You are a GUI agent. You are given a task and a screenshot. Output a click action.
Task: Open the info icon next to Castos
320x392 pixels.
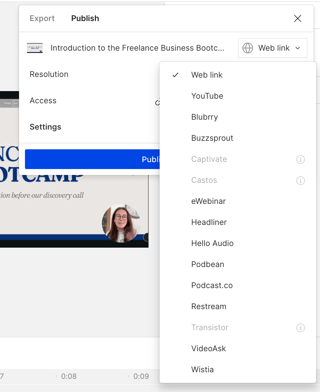tap(301, 180)
